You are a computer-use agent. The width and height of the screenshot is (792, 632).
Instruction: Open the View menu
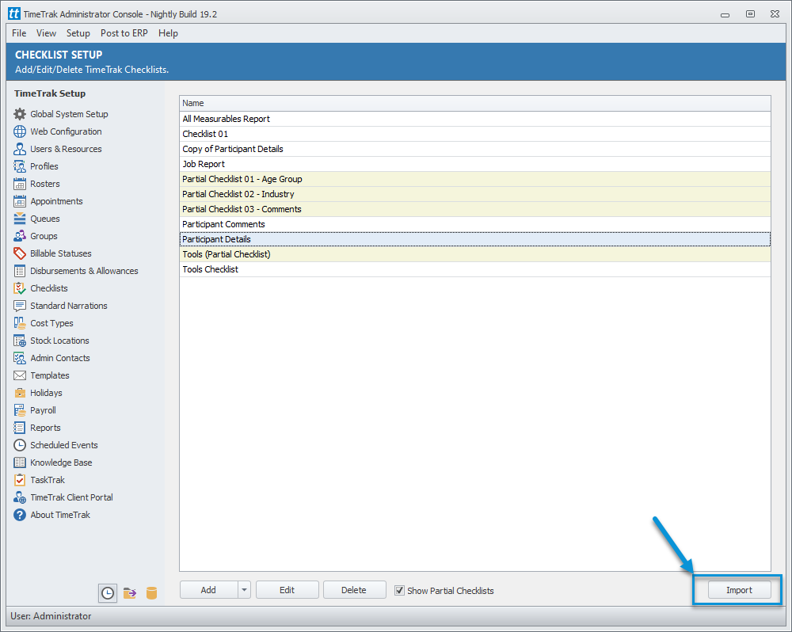pyautogui.click(x=46, y=33)
